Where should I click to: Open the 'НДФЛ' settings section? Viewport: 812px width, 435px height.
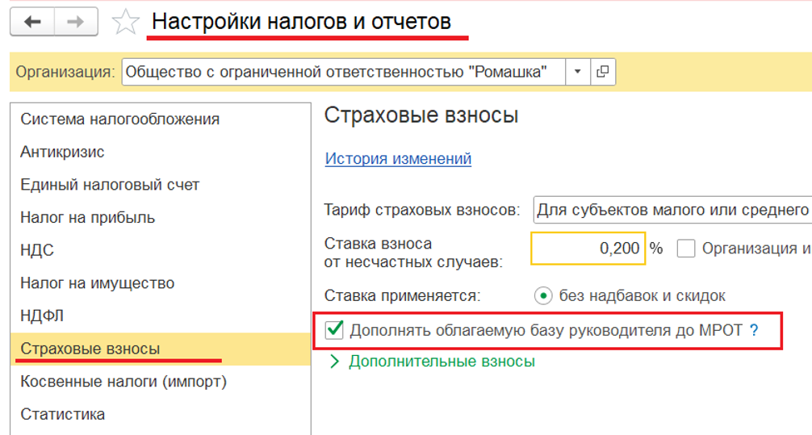(x=42, y=316)
